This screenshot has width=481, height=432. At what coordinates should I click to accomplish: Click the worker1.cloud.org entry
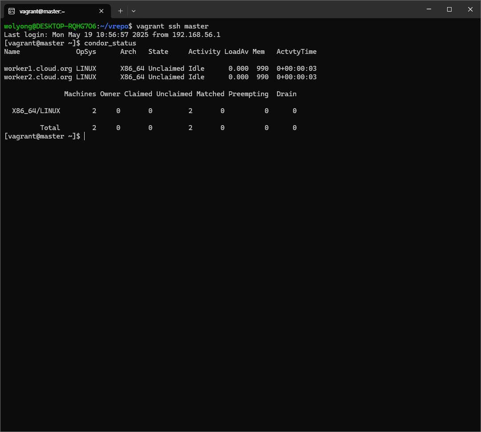38,69
